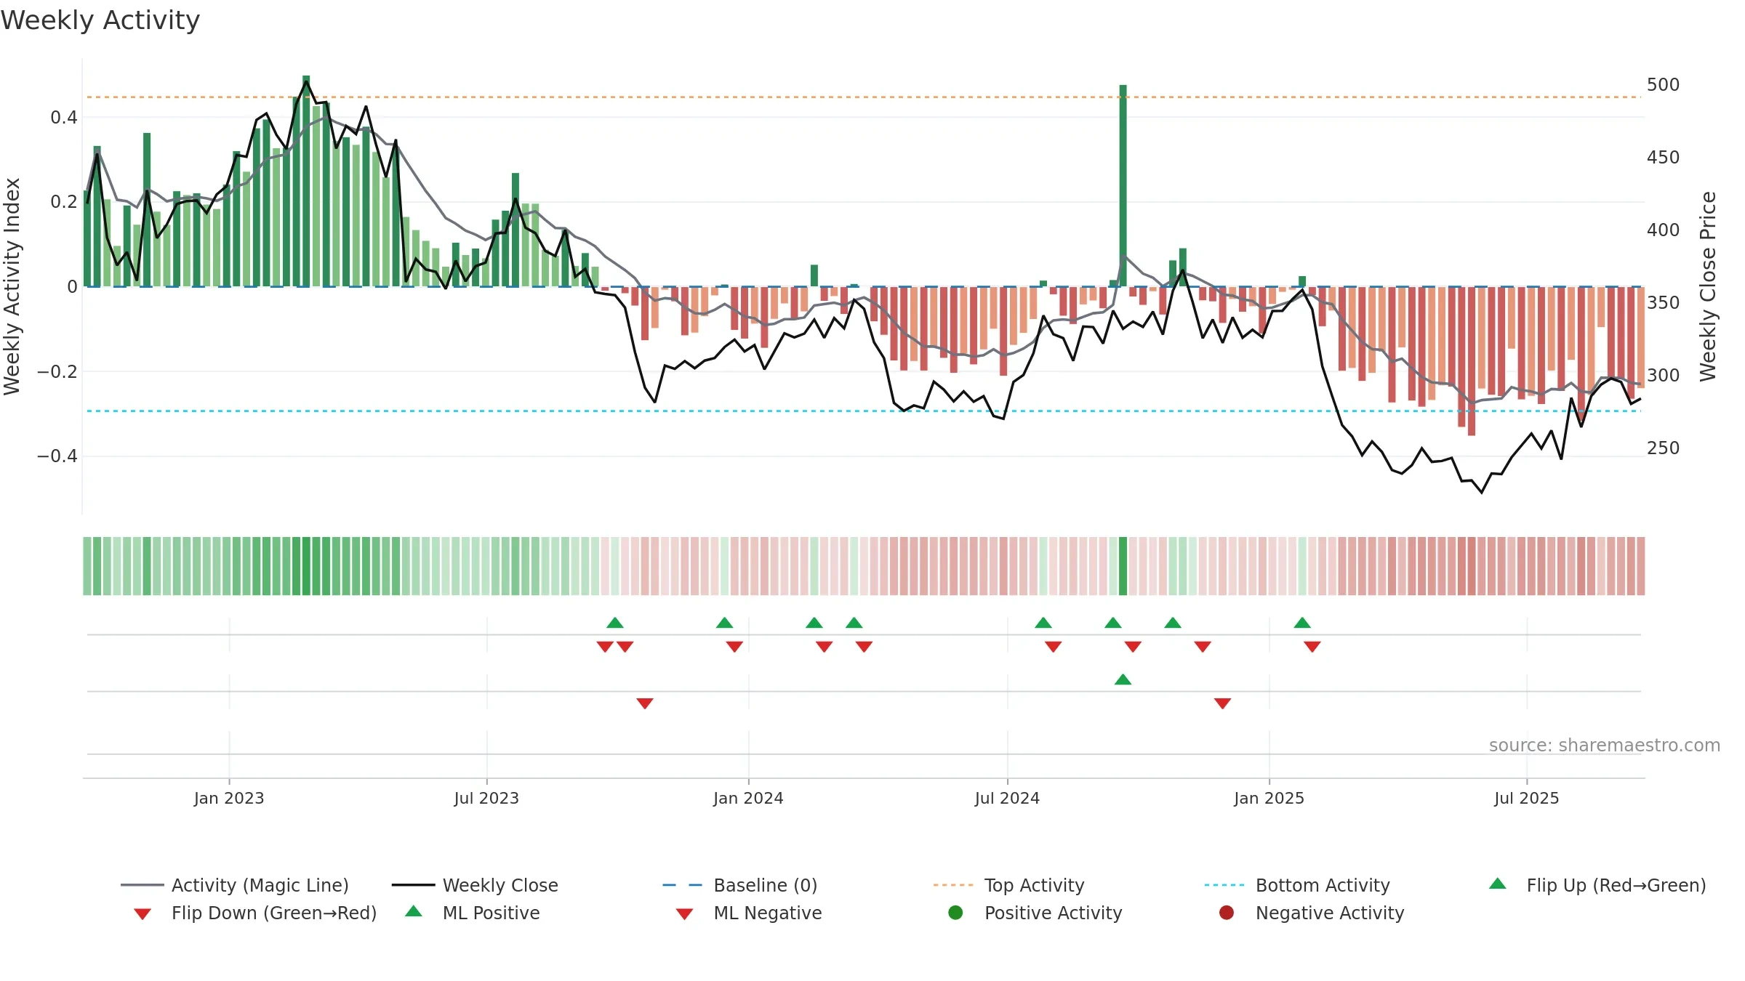The height and width of the screenshot is (981, 1745).
Task: Click the last Flip Down marker just after Jan 2025
Action: click(x=1312, y=647)
